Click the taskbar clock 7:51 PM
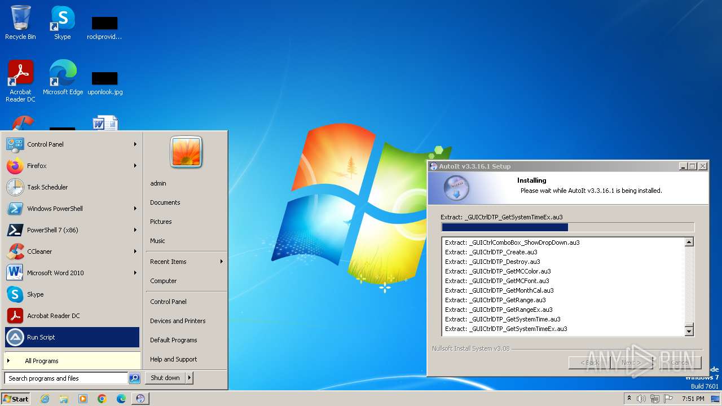Viewport: 722px width, 406px height. [693, 399]
